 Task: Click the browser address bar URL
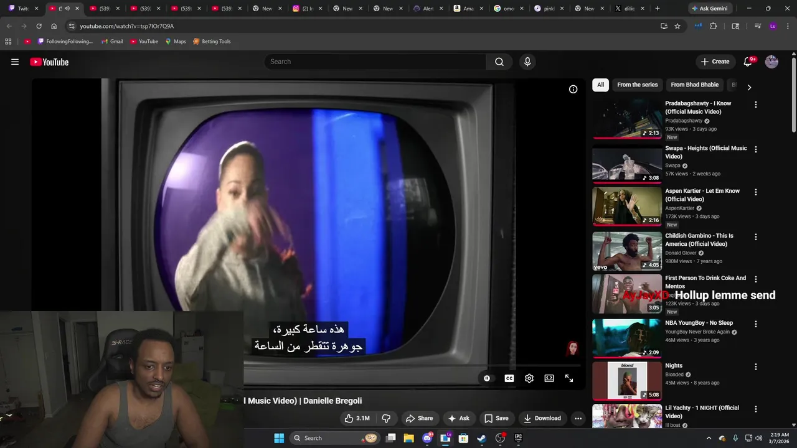[x=126, y=26]
